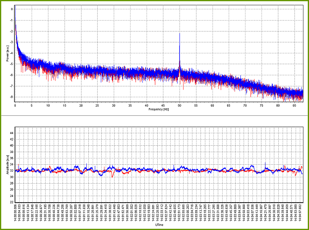Click the 65 Hz tick on frequency axis
Screen dimensions: 309x230
[229, 105]
